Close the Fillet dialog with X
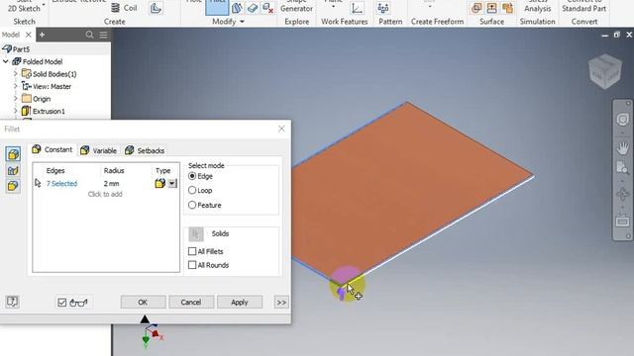Screen dimensions: 634x356 pos(281,129)
